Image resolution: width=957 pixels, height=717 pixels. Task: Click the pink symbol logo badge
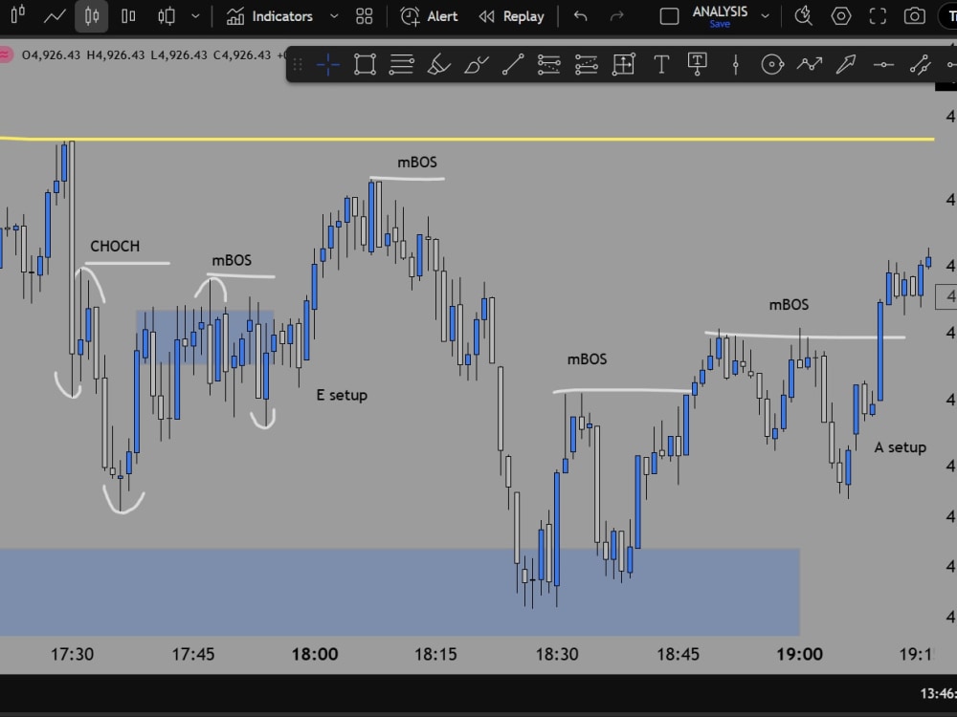coord(5,54)
